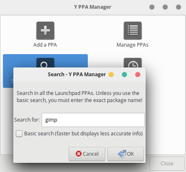This screenshot has height=172, width=186.
Task: Maximize Search dialog with green dot
Action: (124, 75)
